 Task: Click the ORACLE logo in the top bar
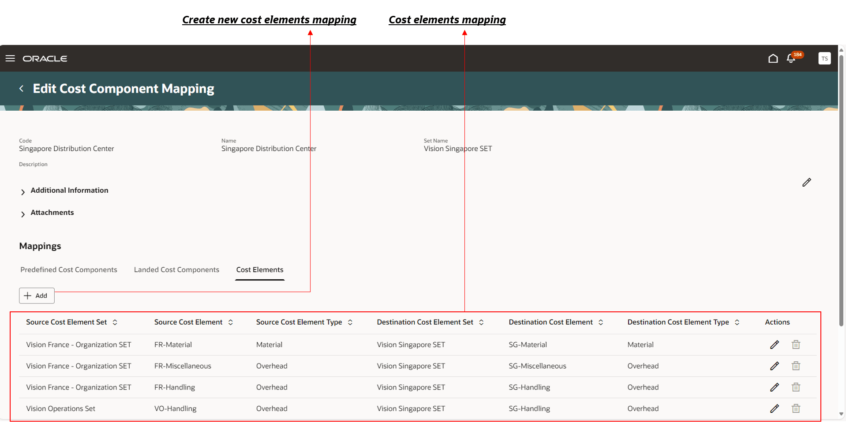coord(45,58)
